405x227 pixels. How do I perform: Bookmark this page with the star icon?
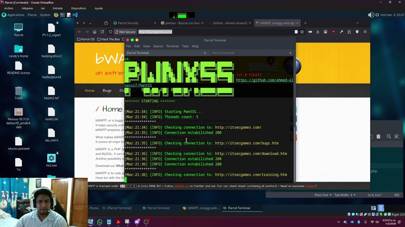tap(302, 32)
